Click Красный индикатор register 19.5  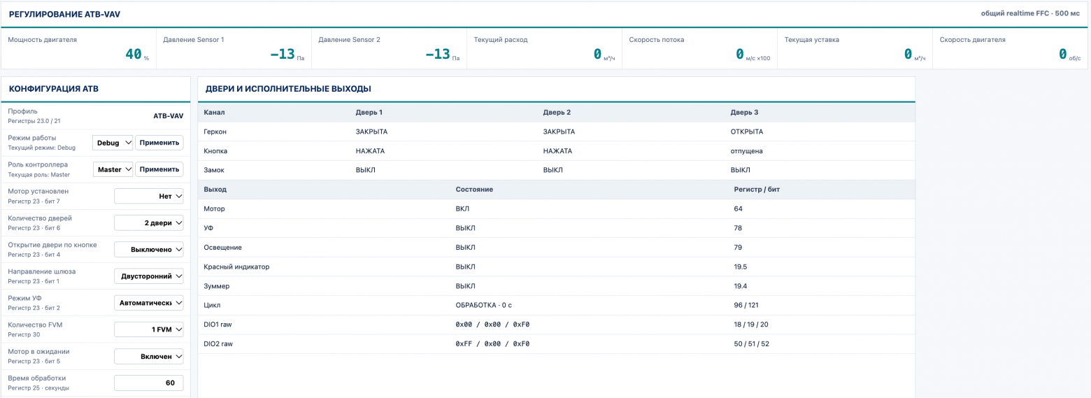(740, 266)
